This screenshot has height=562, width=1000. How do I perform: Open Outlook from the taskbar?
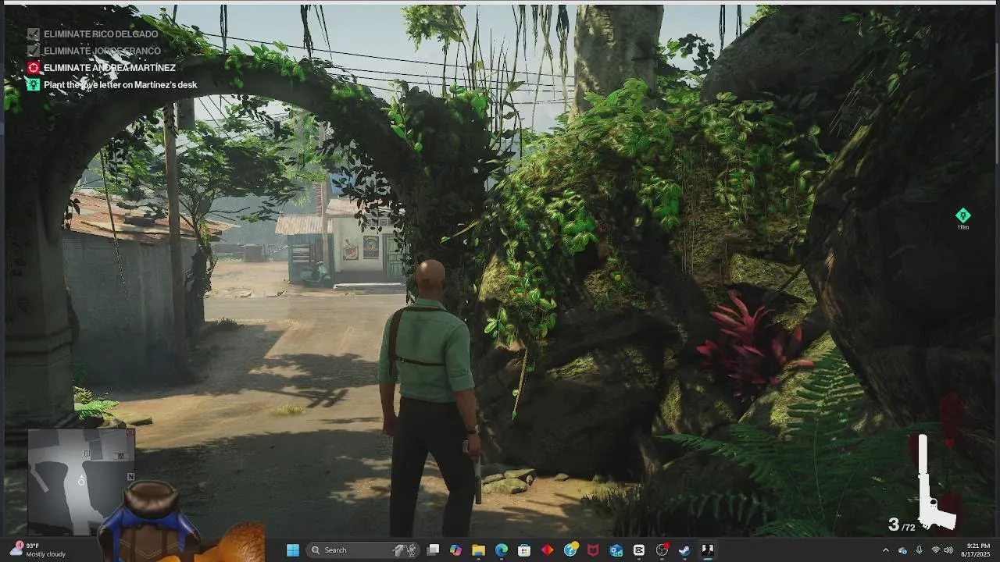(616, 550)
